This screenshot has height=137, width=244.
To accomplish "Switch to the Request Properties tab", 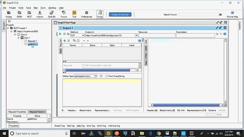I will pyautogui.click(x=17, y=112).
